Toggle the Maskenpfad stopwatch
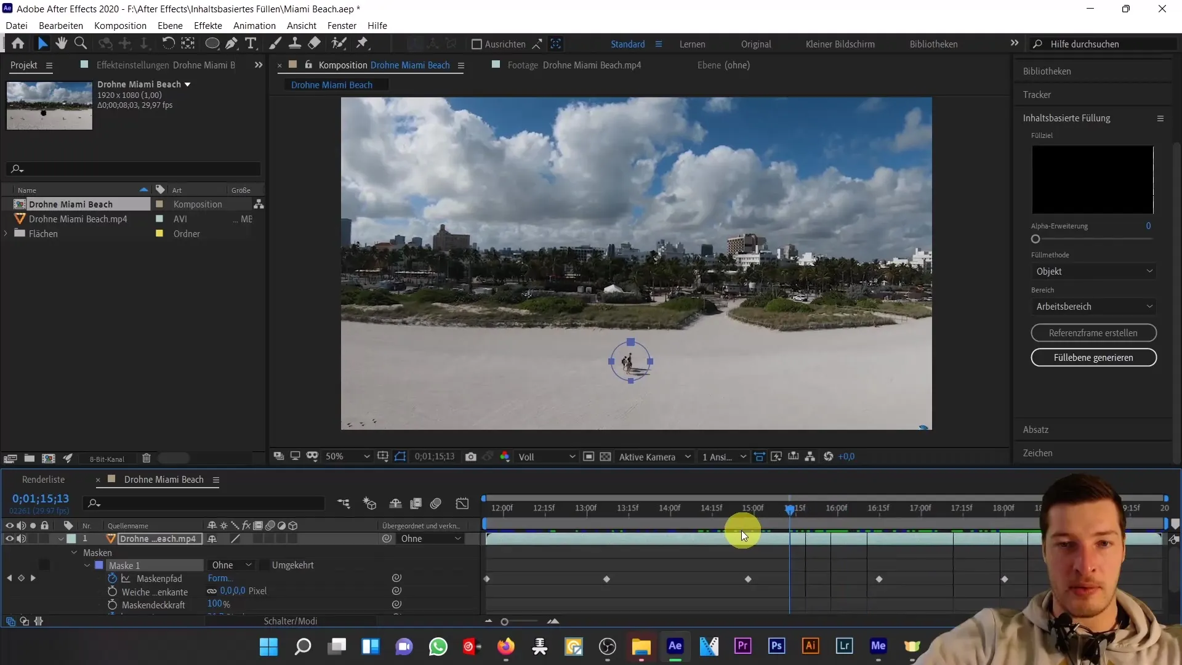This screenshot has height=665, width=1182. point(112,579)
